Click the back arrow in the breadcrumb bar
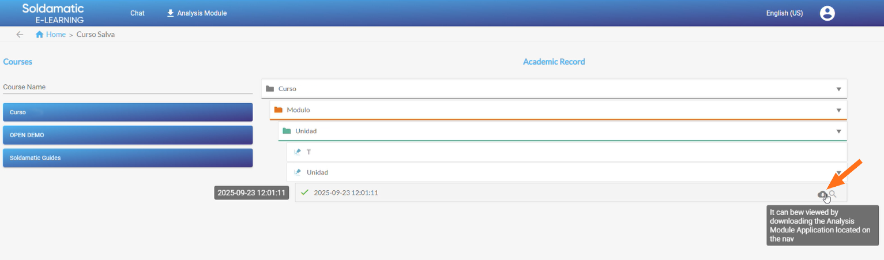 click(20, 35)
